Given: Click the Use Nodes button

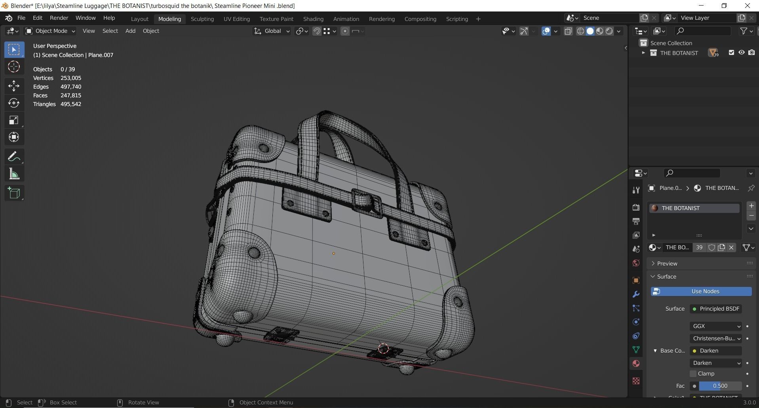Looking at the screenshot, I should pyautogui.click(x=701, y=291).
